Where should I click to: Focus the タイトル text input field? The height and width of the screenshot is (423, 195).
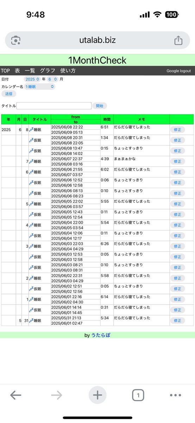tap(54, 106)
